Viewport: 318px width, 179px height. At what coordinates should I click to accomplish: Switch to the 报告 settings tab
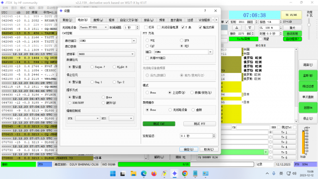pyautogui.click(x=149, y=20)
